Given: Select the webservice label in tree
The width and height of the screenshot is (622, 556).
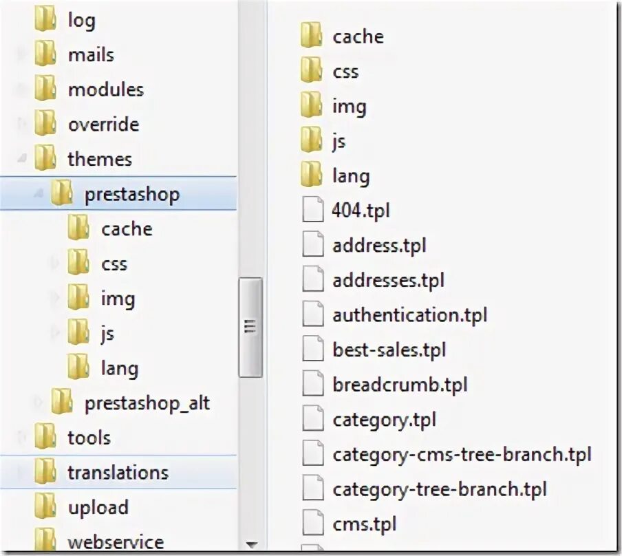Looking at the screenshot, I should 116,542.
